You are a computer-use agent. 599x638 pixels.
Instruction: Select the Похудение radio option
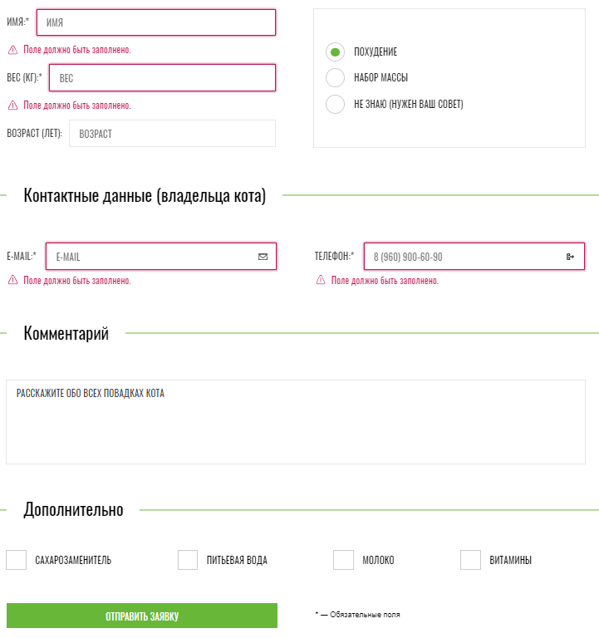(336, 52)
